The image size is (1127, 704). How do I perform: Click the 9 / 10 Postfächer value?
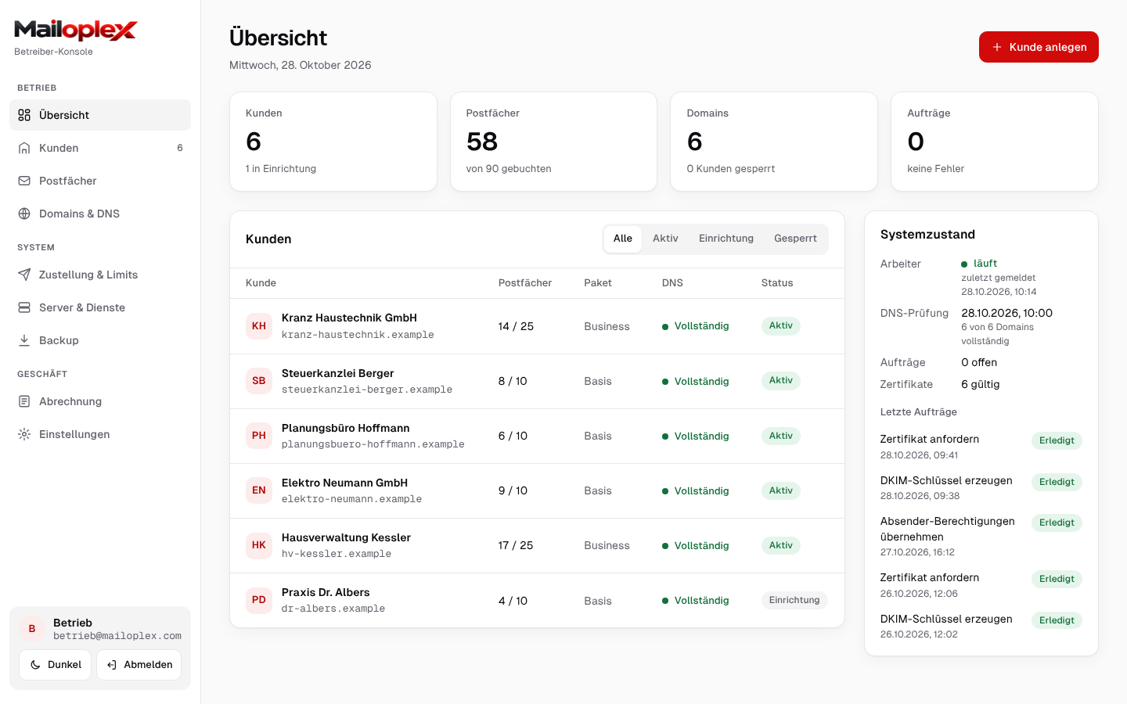click(513, 490)
